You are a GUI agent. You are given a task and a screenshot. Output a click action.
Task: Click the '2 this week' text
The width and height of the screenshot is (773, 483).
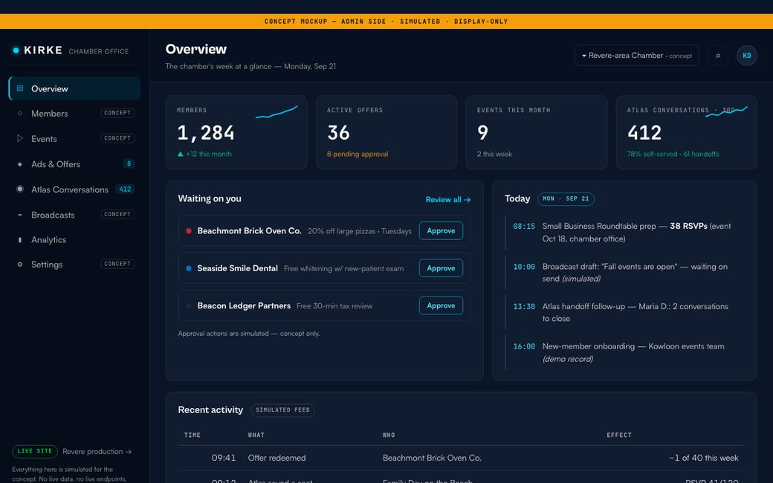(494, 155)
